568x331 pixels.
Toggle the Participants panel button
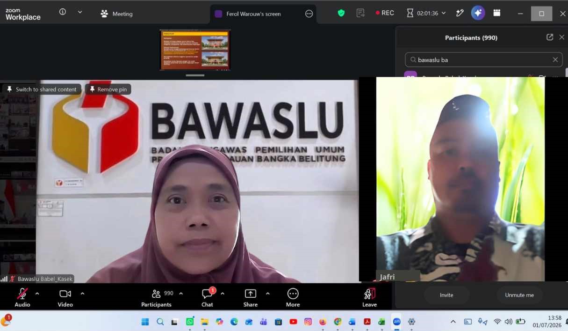[x=157, y=297]
